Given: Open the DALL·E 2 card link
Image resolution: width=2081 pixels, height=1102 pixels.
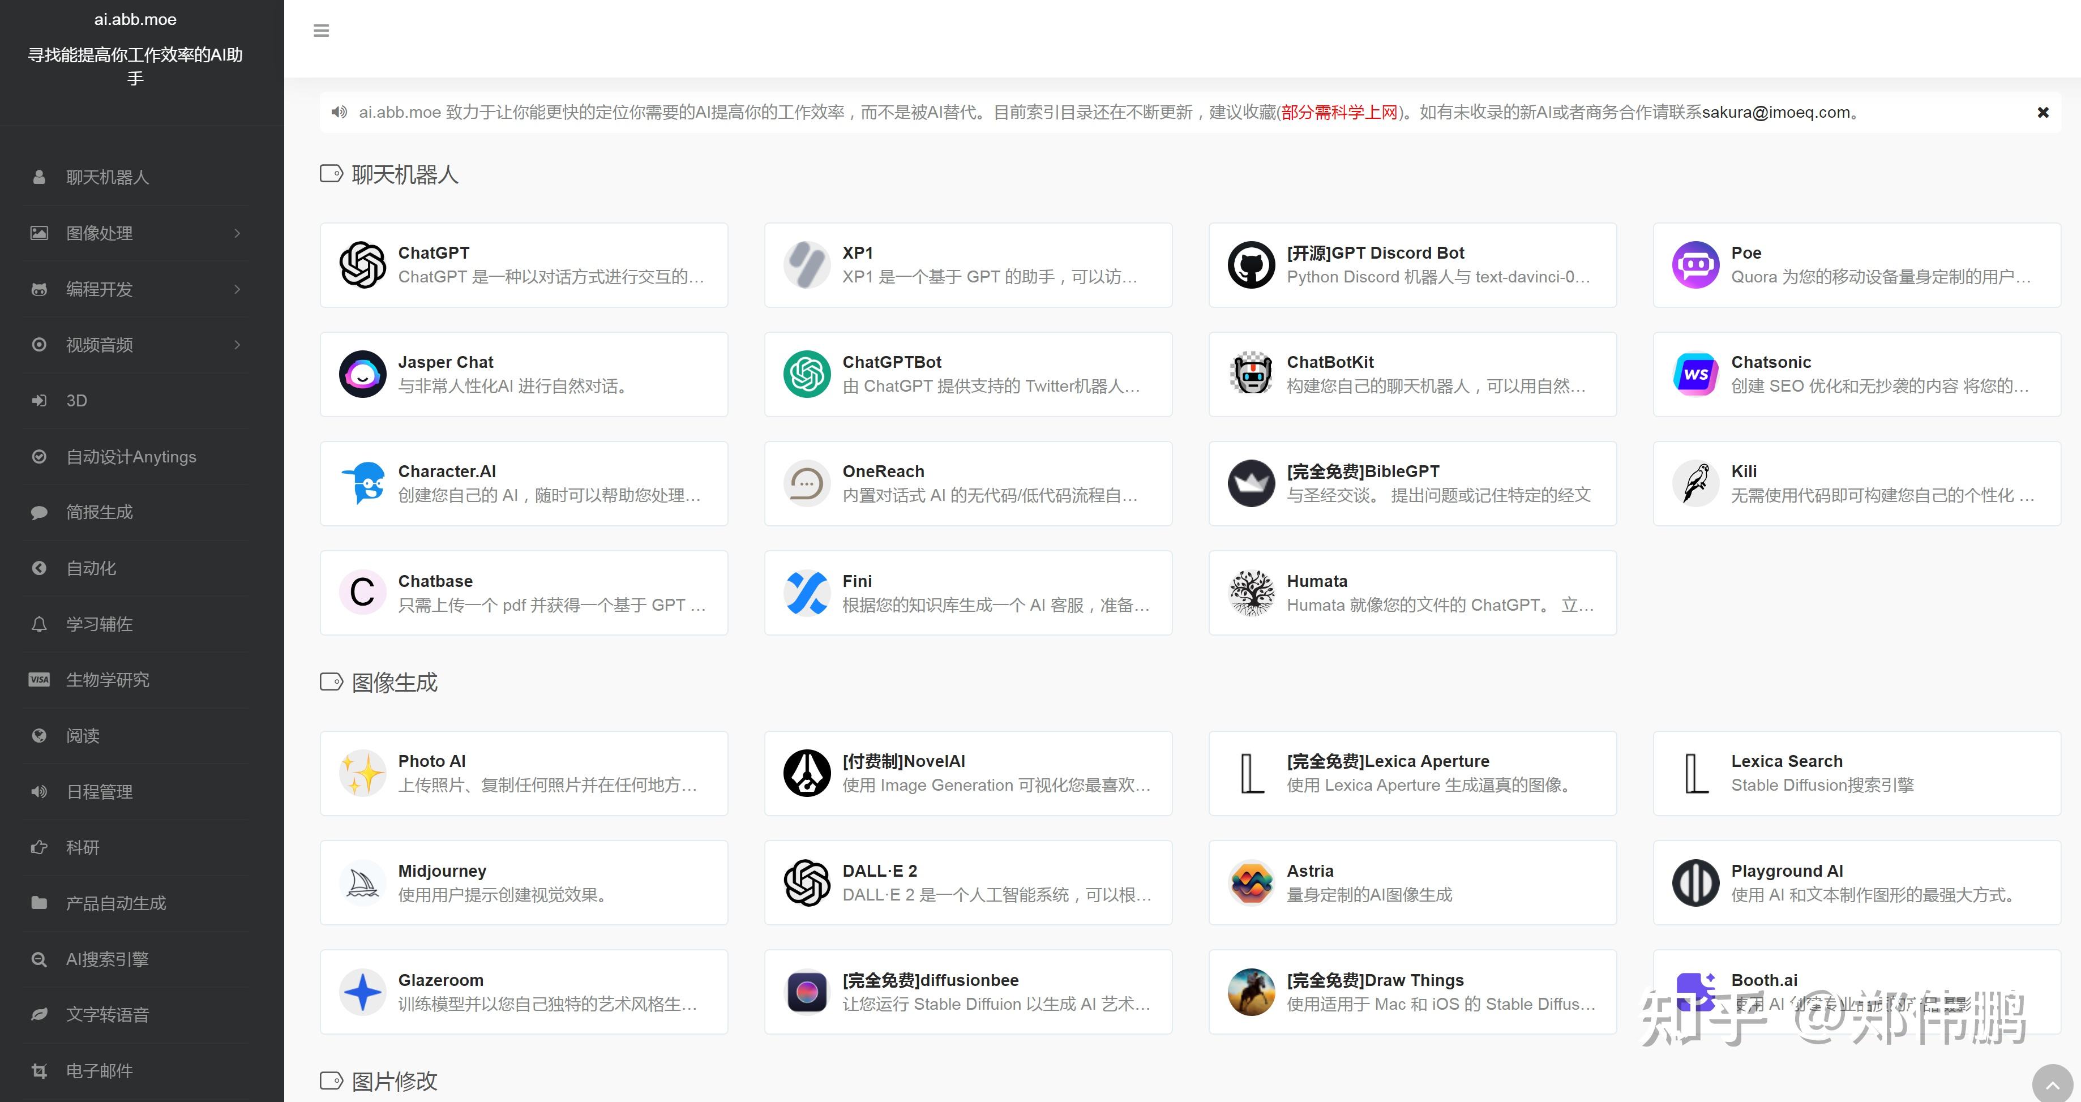Looking at the screenshot, I should point(968,883).
